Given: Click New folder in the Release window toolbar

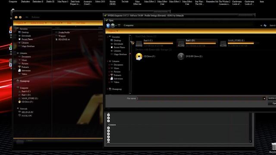Looking at the screenshot, I should (81, 23).
